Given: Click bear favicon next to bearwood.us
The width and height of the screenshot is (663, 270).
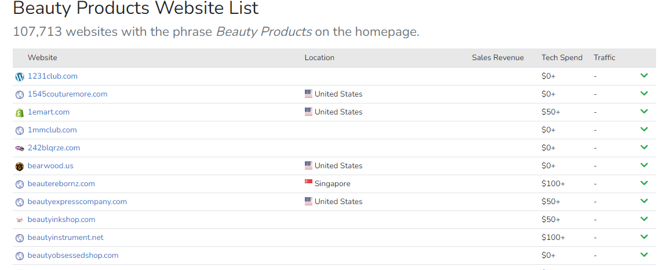Looking at the screenshot, I should point(20,167).
